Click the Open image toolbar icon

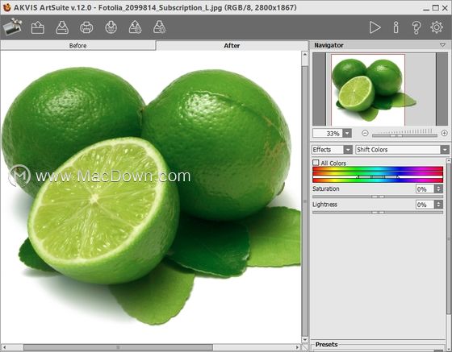point(38,27)
